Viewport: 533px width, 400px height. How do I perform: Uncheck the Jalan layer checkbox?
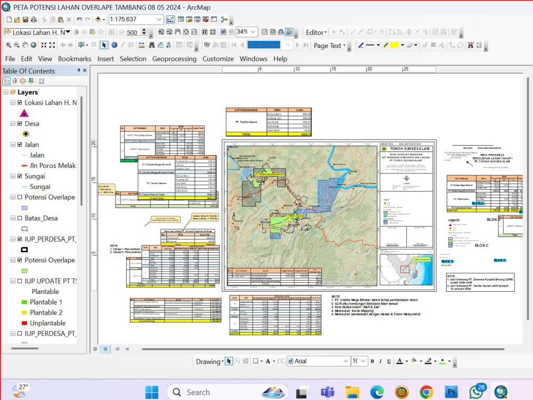(20, 145)
